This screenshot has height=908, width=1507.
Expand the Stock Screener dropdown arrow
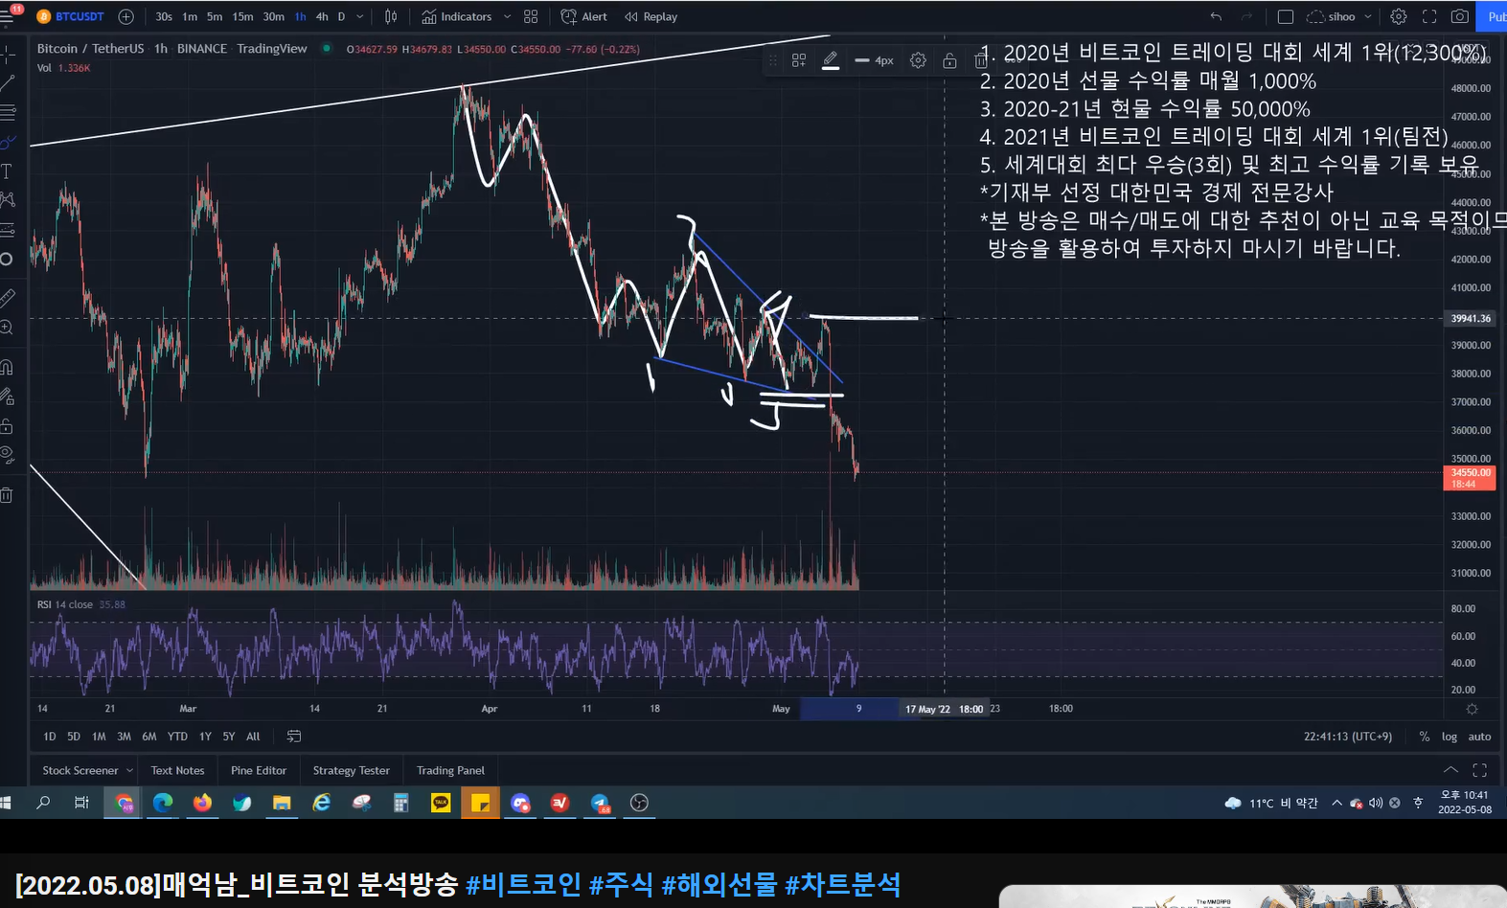click(x=129, y=770)
